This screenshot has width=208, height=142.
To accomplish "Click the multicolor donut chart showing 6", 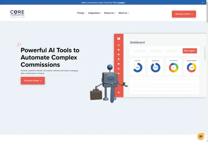I will [173, 68].
